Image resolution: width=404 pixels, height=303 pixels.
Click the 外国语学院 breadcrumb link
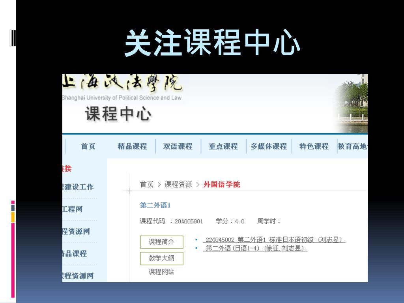(222, 185)
